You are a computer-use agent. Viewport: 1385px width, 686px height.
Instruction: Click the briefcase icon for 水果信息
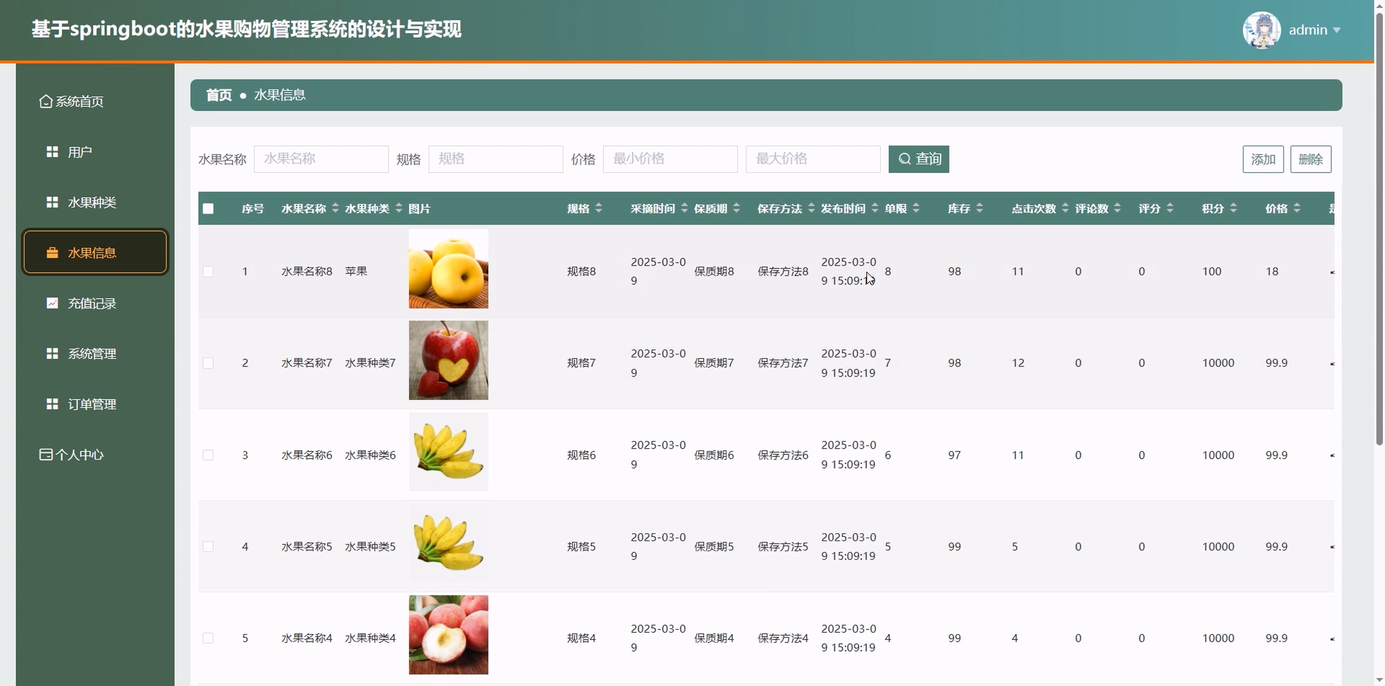[52, 253]
